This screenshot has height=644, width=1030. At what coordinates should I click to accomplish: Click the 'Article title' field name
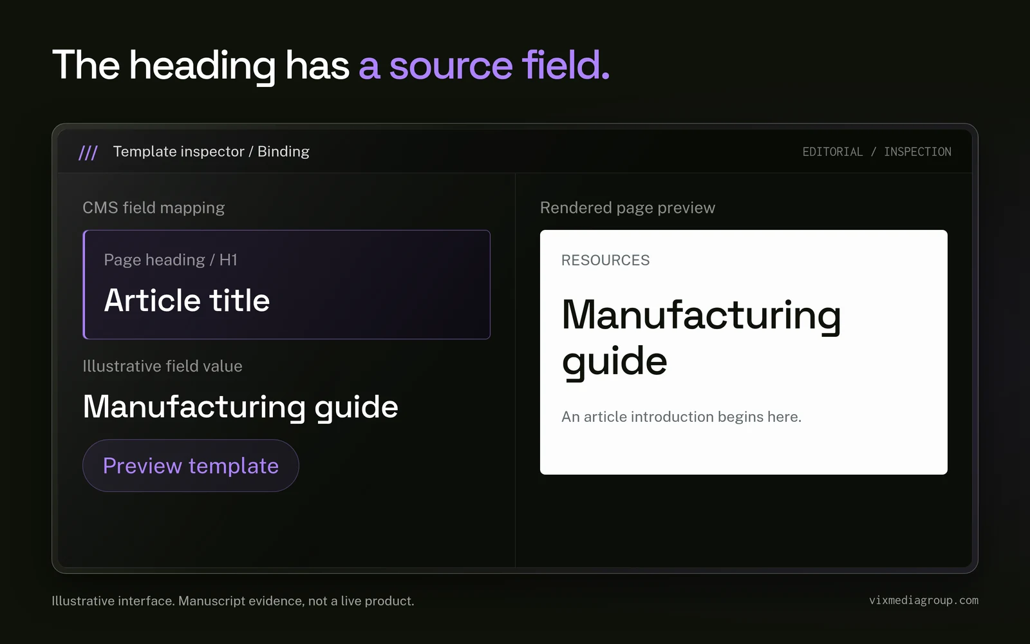[x=187, y=300]
